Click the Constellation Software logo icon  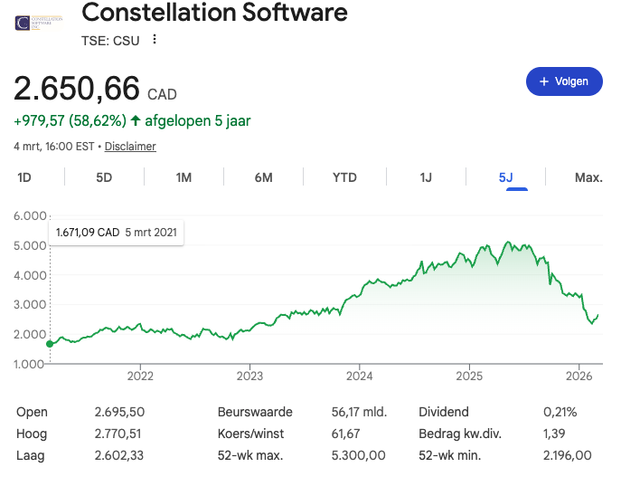point(34,21)
